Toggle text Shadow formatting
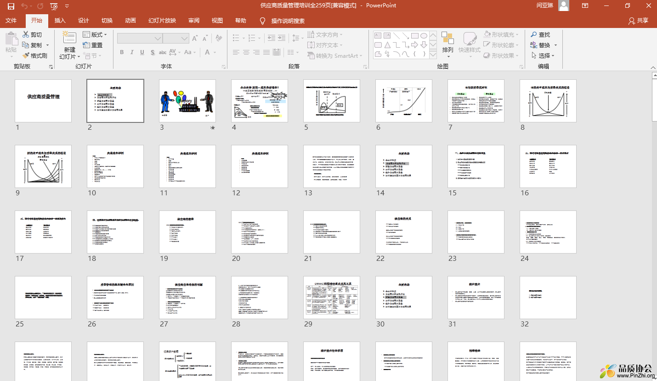The width and height of the screenshot is (657, 381). [x=152, y=52]
